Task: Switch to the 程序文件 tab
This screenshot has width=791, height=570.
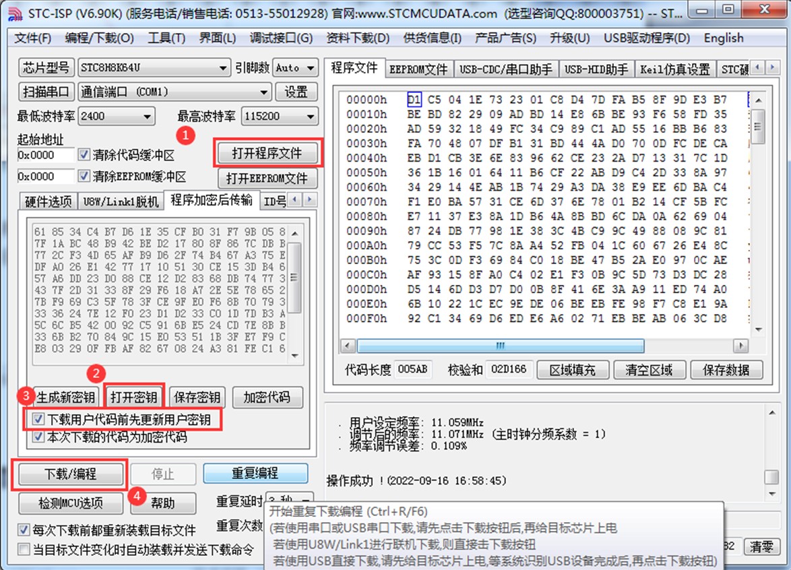Action: tap(354, 67)
